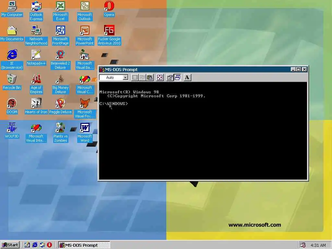The height and width of the screenshot is (249, 332).
Task: Launch Opera from quick launch
Action: point(49,245)
